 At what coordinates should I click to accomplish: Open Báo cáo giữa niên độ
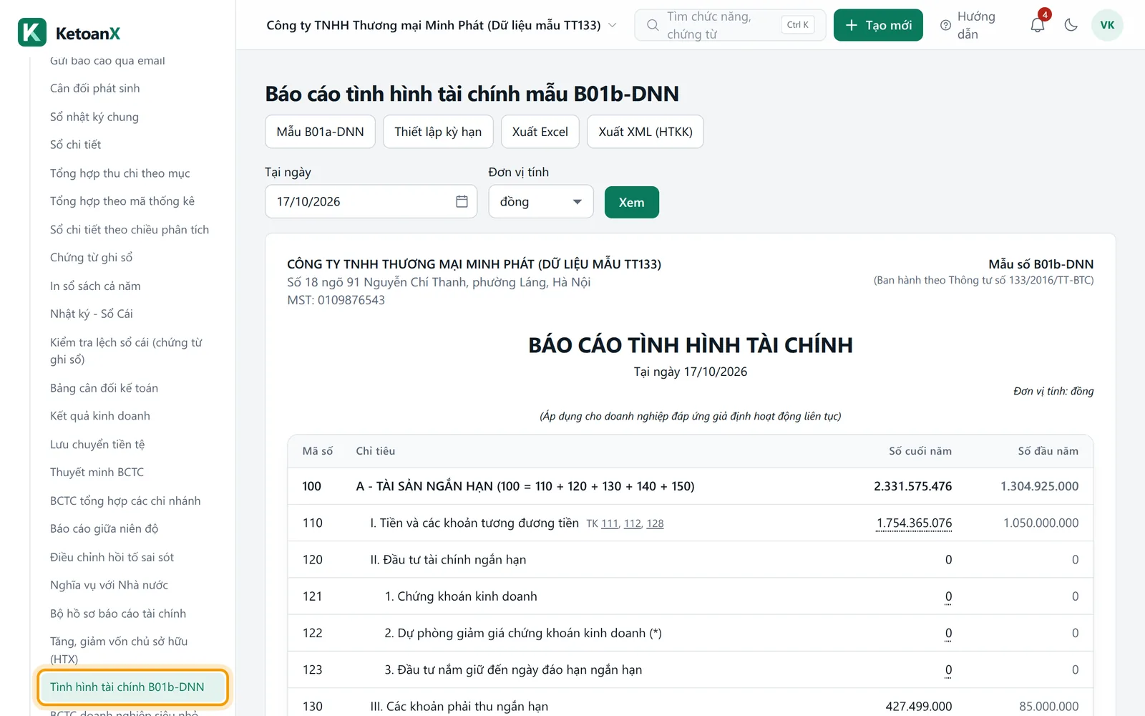[104, 529]
